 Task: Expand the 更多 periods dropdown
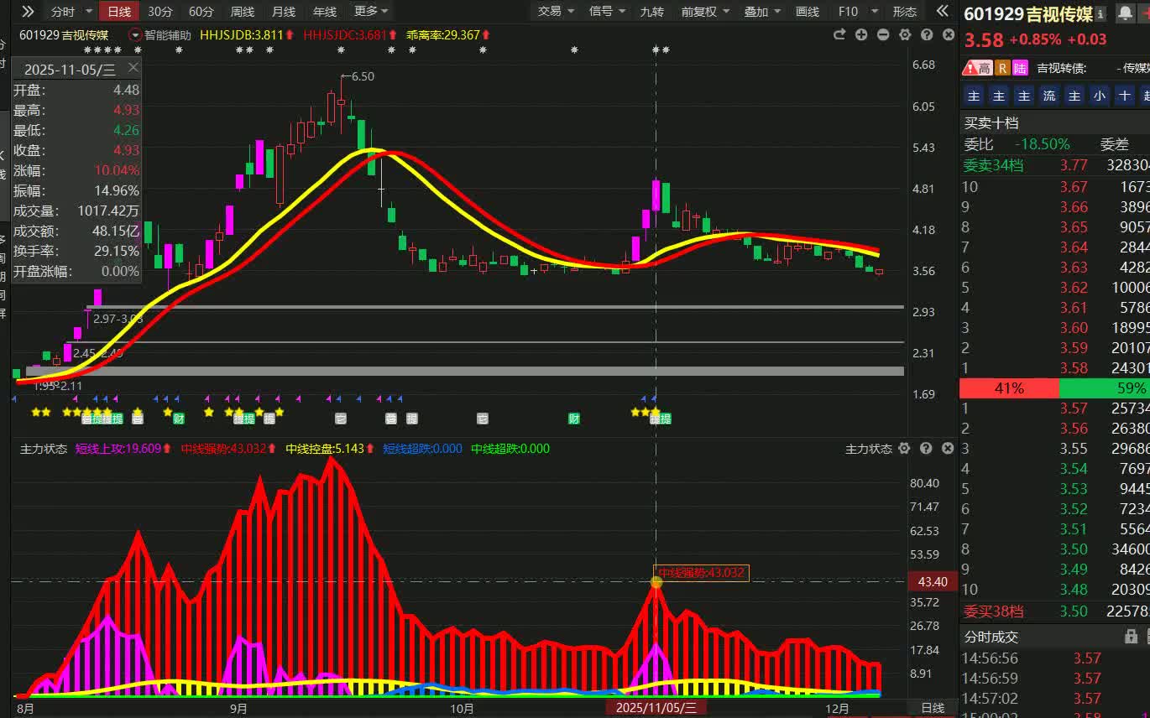click(370, 12)
